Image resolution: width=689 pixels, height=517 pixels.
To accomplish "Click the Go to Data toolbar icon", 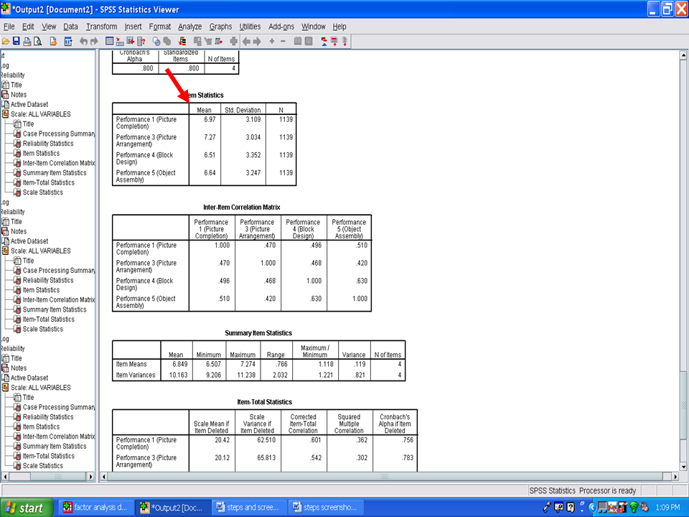I will click(110, 41).
